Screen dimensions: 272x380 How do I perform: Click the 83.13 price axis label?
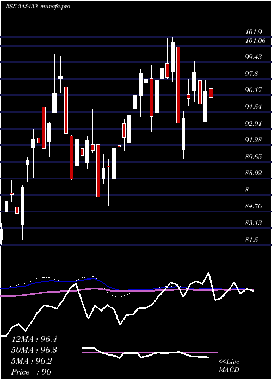coord(254,223)
